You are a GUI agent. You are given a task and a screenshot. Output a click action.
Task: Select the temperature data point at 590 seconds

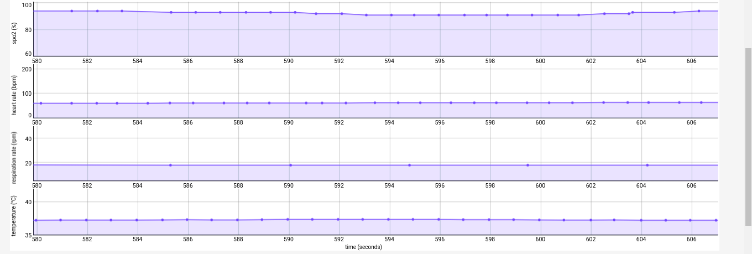[x=288, y=219]
